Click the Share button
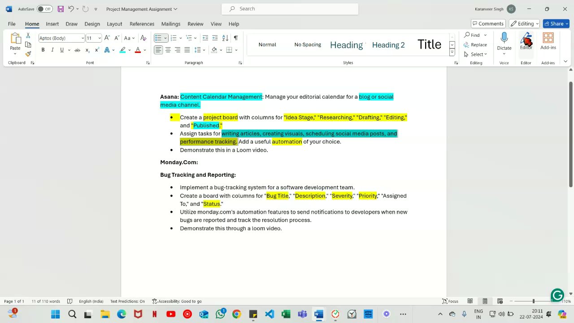The height and width of the screenshot is (323, 574). [x=556, y=24]
